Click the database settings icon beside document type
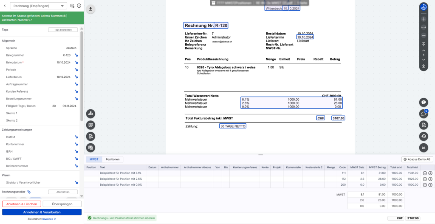 [x=72, y=6]
